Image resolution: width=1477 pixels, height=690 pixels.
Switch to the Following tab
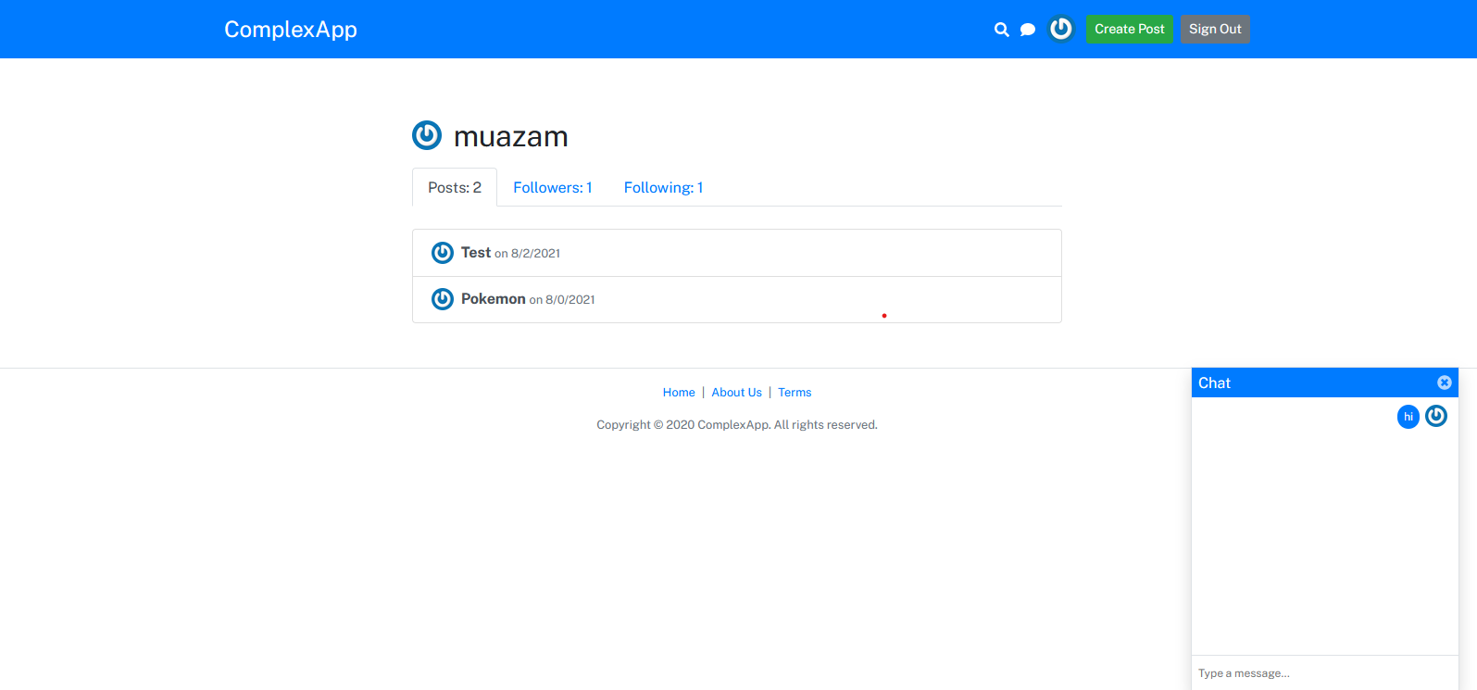663,187
